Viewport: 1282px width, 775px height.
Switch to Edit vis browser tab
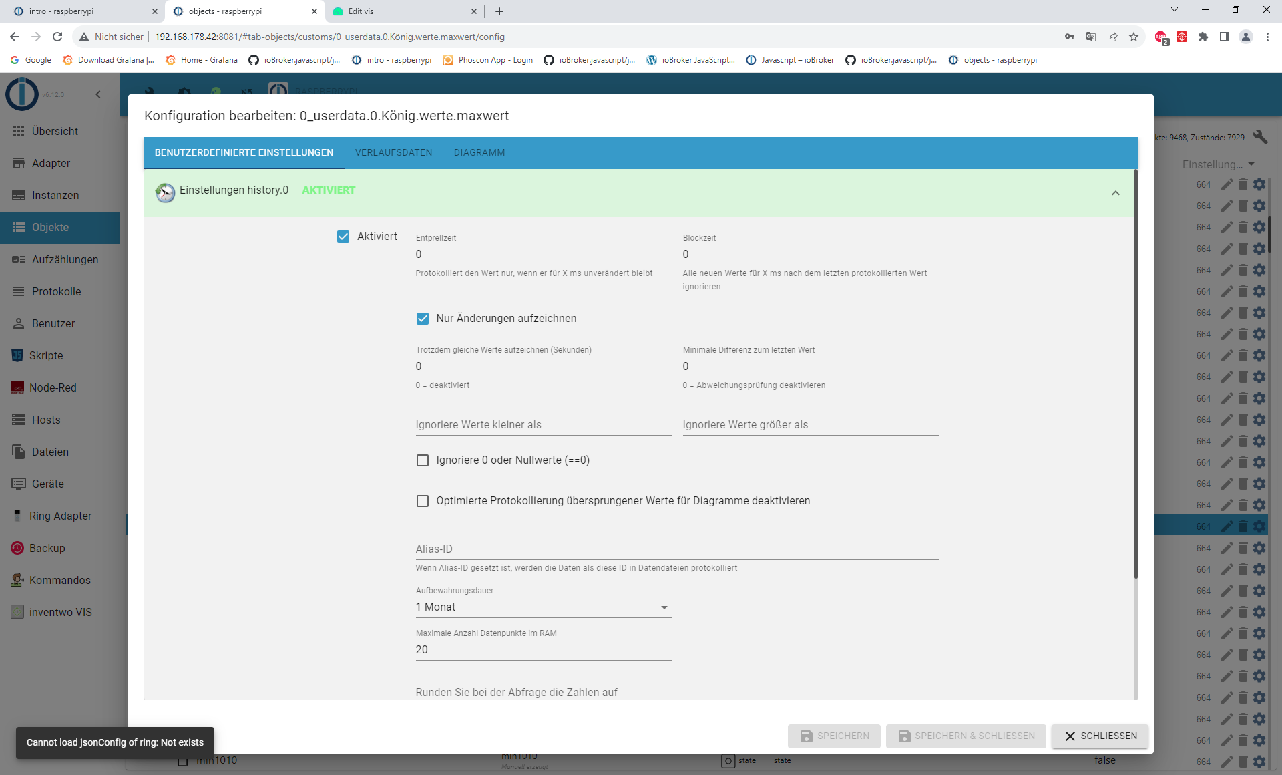point(405,11)
